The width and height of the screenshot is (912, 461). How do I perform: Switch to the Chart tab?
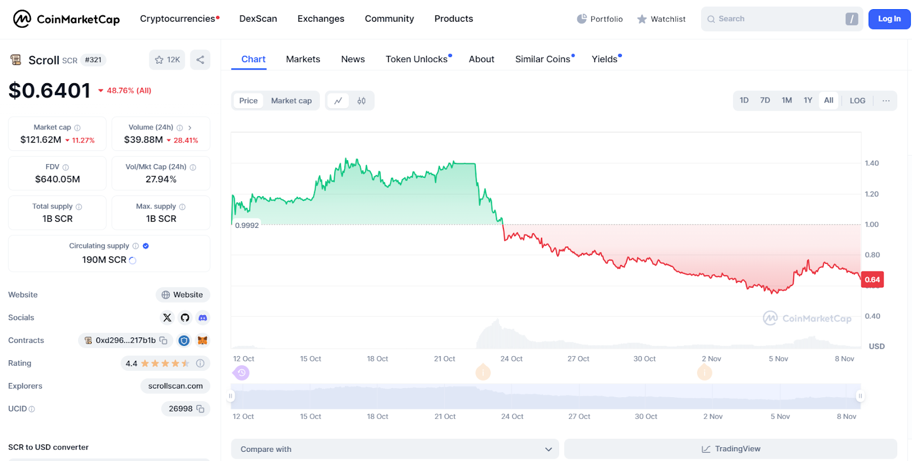(x=253, y=59)
